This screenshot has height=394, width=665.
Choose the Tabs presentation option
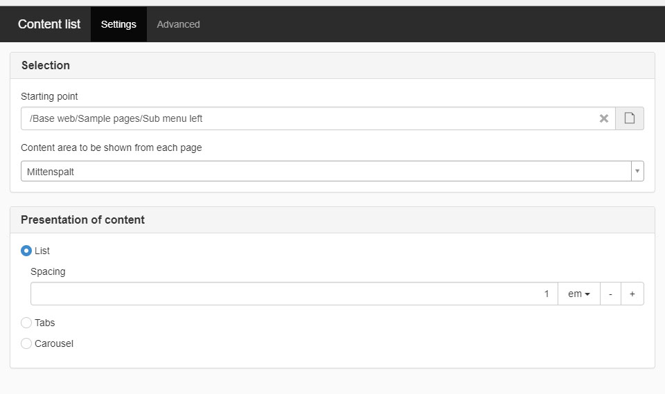pyautogui.click(x=26, y=323)
